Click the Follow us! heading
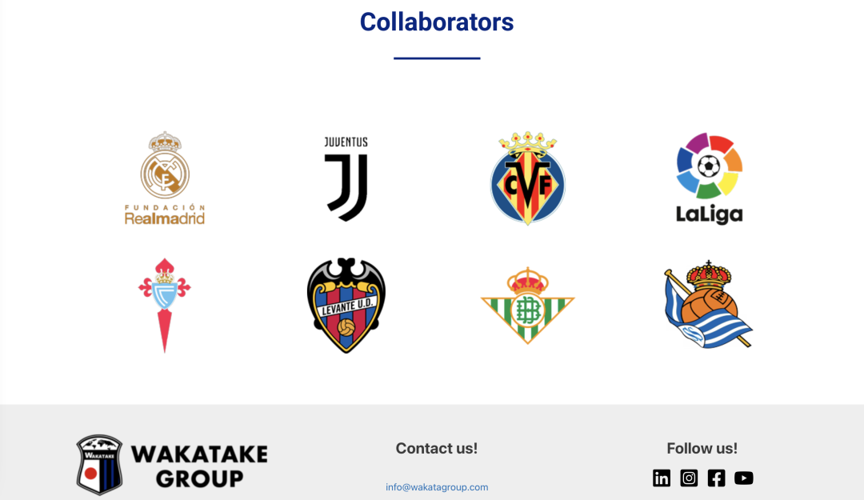Screen dimensions: 864x500 click(x=702, y=449)
